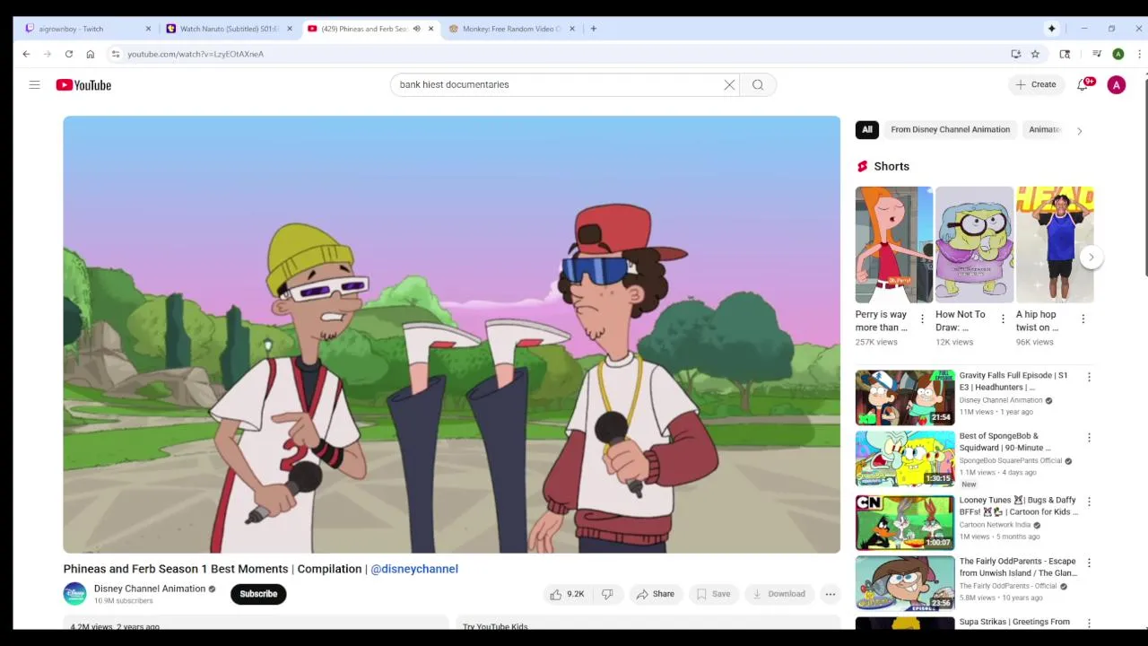This screenshot has width=1148, height=646.
Task: Open more actions for the video
Action: tap(831, 594)
